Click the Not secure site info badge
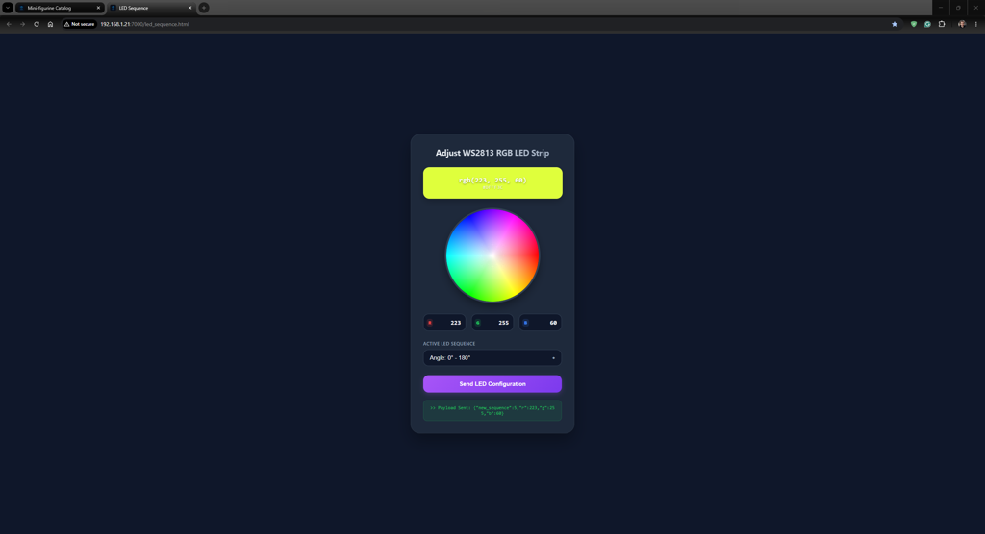This screenshot has width=985, height=534. point(79,24)
